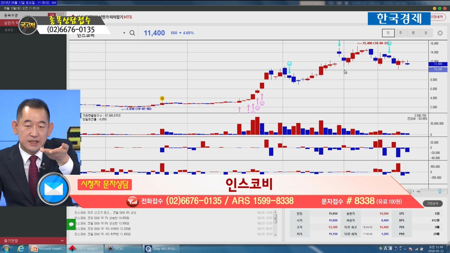Collapse the 중기전망 panel chevron

coord(62,241)
